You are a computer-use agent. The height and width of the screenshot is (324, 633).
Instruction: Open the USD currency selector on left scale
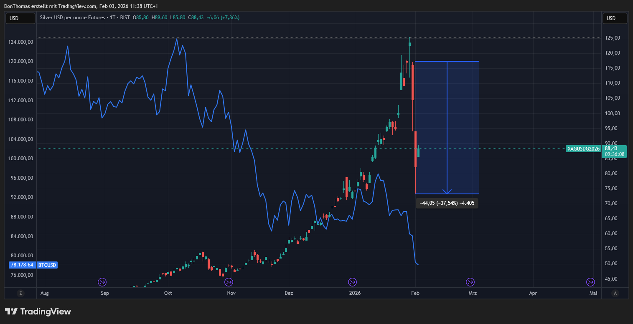20,18
